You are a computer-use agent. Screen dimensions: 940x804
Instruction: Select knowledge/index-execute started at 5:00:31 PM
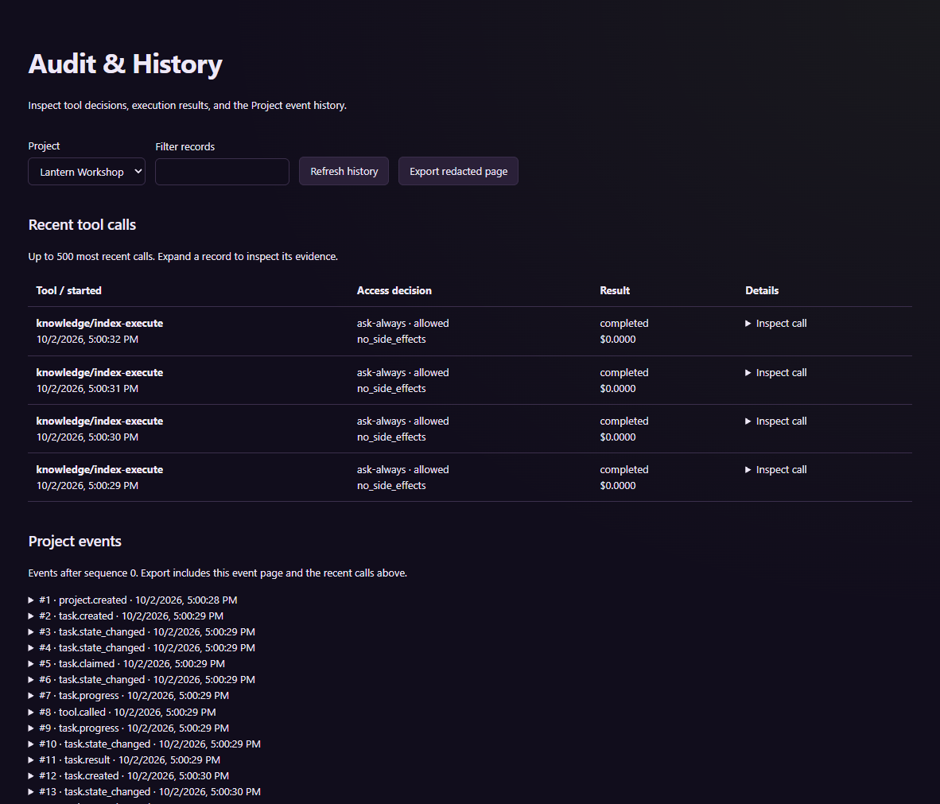pyautogui.click(x=99, y=372)
